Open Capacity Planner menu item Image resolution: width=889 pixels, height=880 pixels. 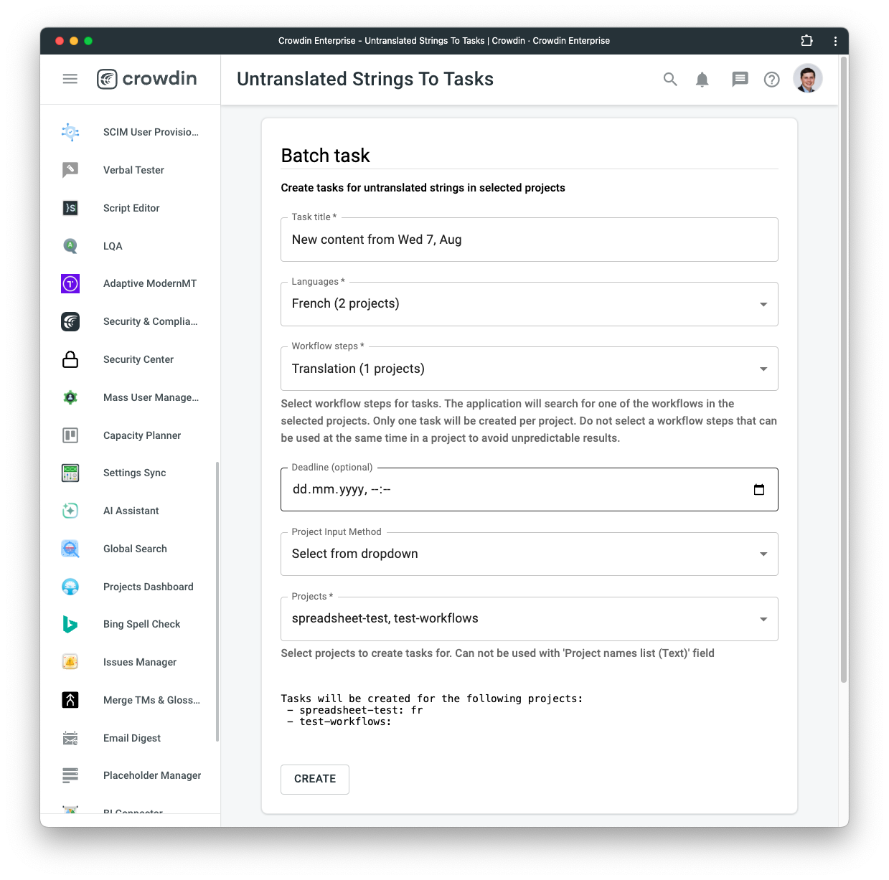pyautogui.click(x=130, y=435)
